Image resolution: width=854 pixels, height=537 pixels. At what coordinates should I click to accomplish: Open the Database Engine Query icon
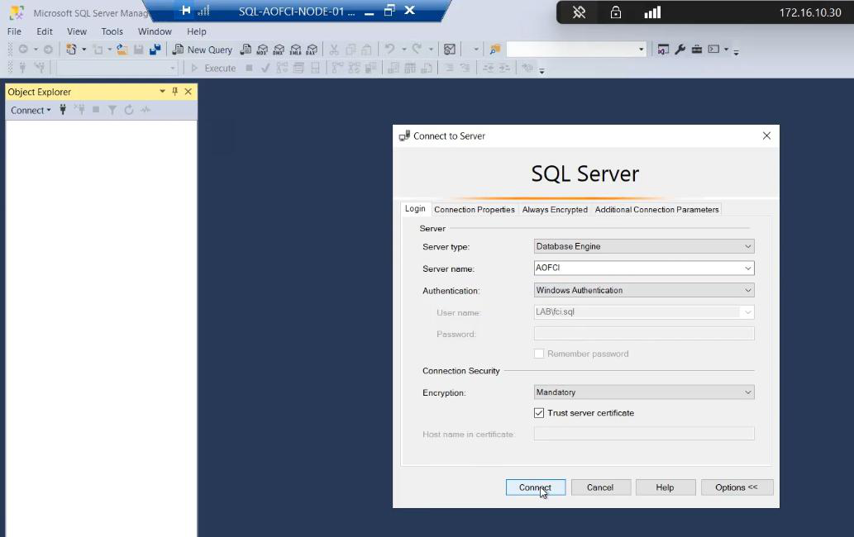pyautogui.click(x=246, y=50)
